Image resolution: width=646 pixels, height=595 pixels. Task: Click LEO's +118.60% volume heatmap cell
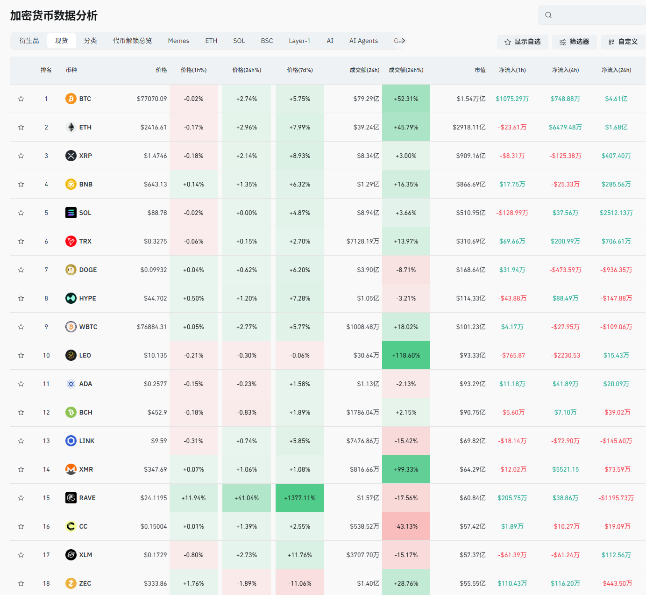(x=406, y=355)
